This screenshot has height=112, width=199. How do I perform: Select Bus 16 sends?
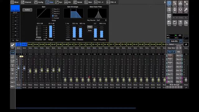click(179, 82)
